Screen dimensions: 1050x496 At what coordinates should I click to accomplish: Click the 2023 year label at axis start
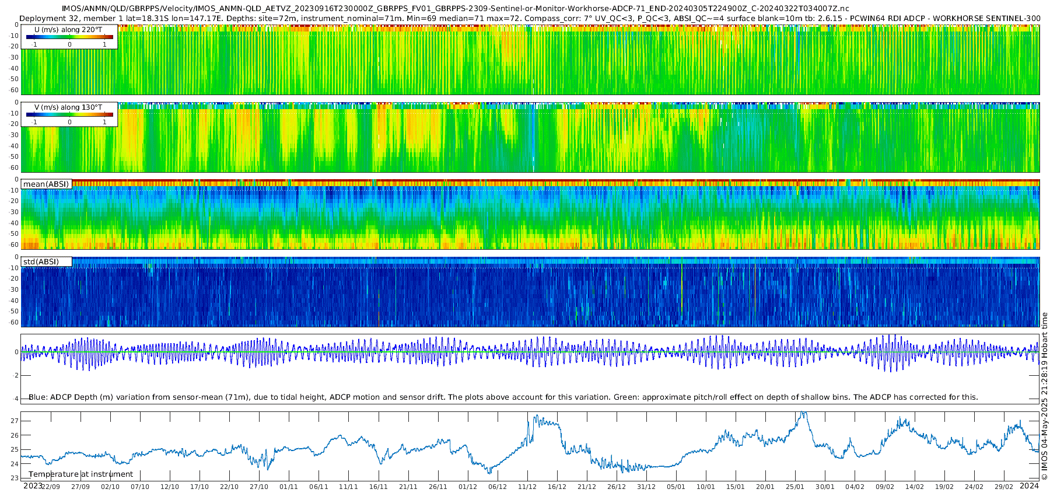point(33,485)
